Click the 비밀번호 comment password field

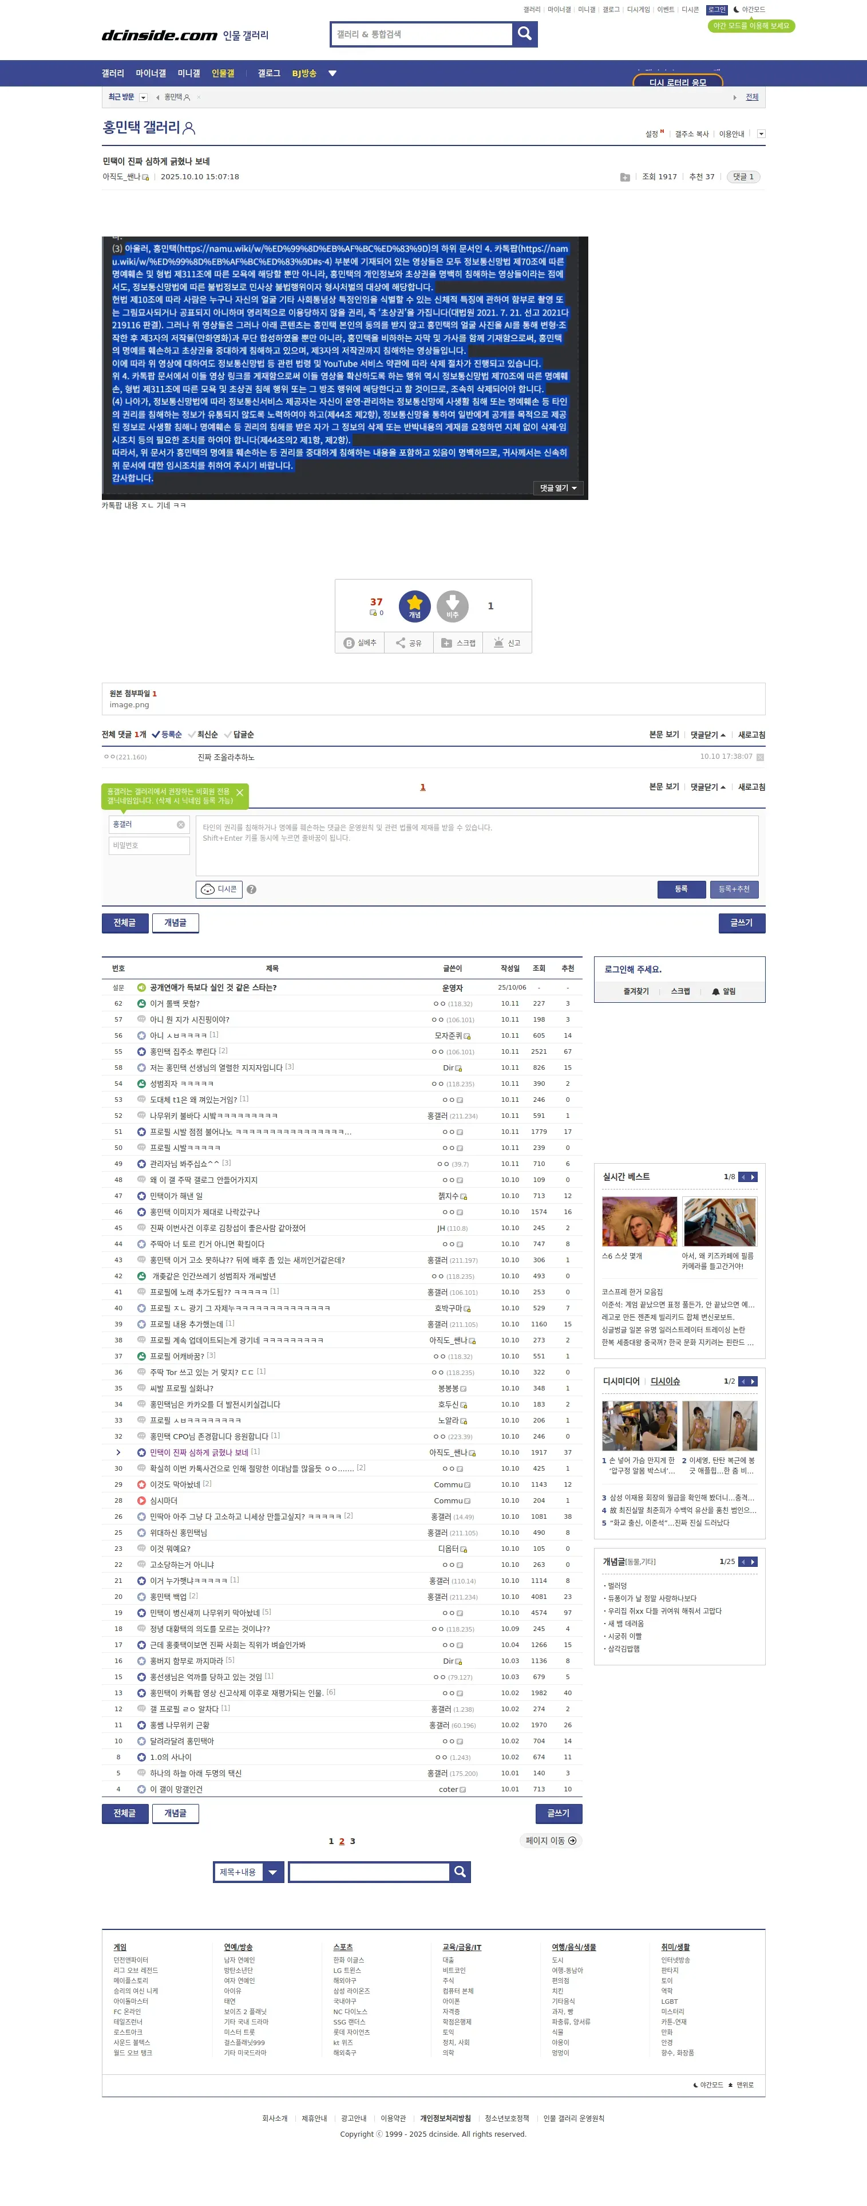tap(149, 845)
